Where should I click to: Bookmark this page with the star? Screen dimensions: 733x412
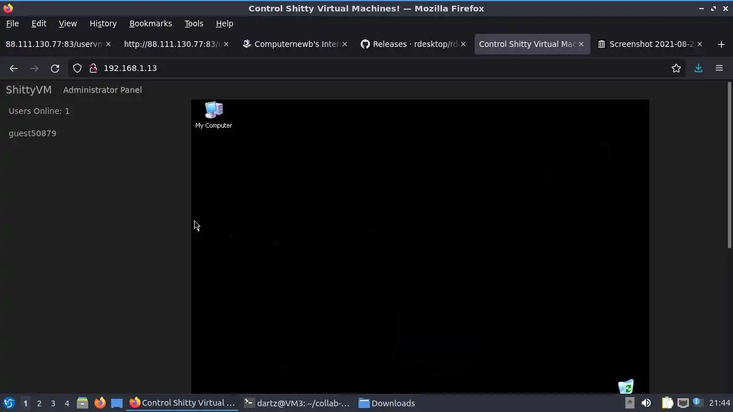676,68
